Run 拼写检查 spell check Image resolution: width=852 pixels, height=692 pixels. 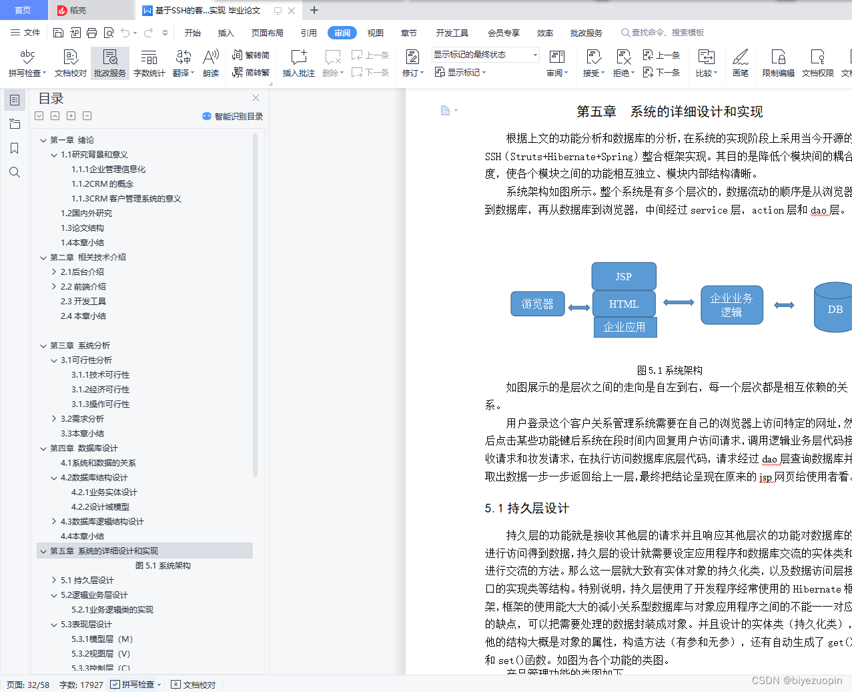[x=27, y=63]
